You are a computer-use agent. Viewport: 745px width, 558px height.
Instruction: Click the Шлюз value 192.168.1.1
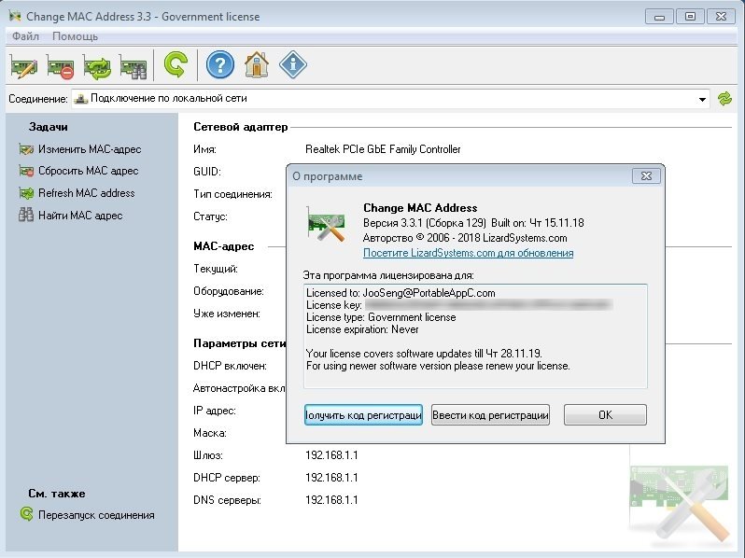point(331,455)
